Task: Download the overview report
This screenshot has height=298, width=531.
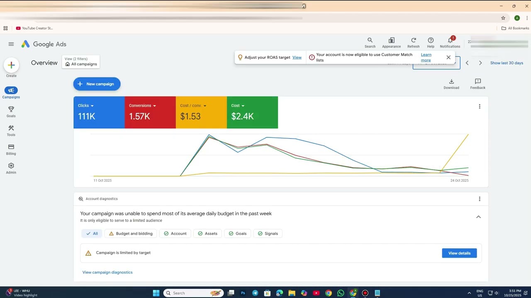Action: 451,84
